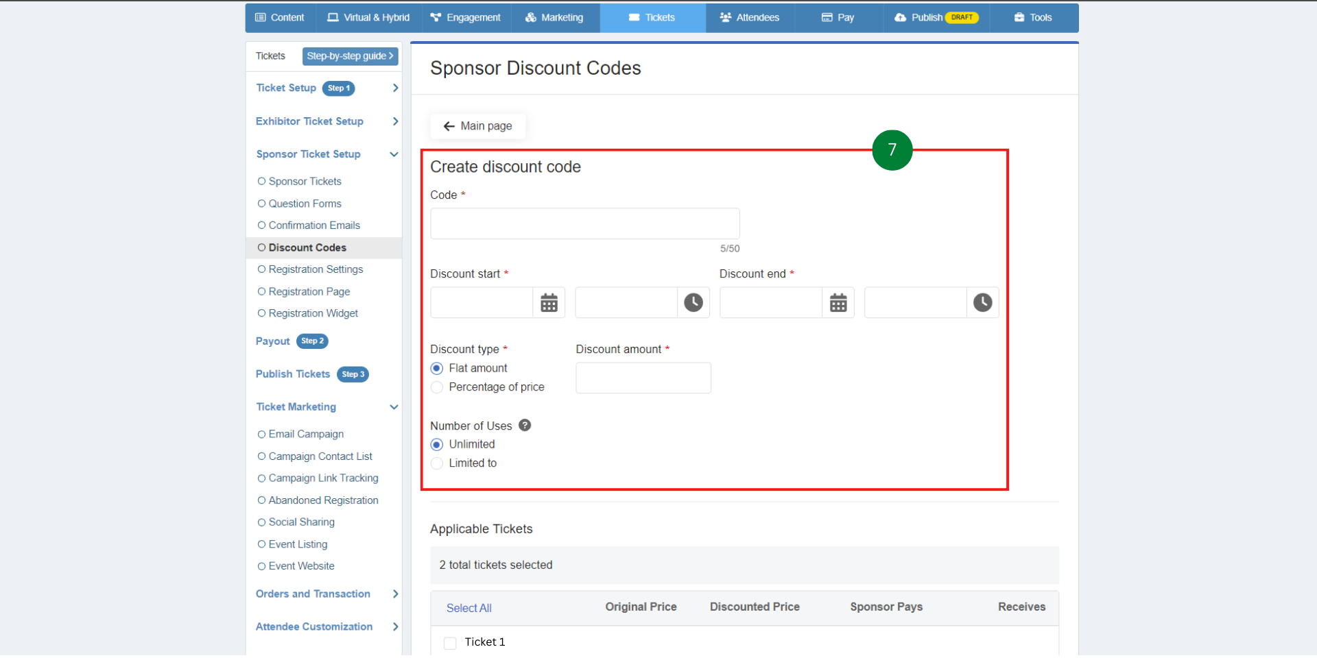Check the Ticket 1 checkbox
Screen dimensions: 1317x658
[450, 643]
